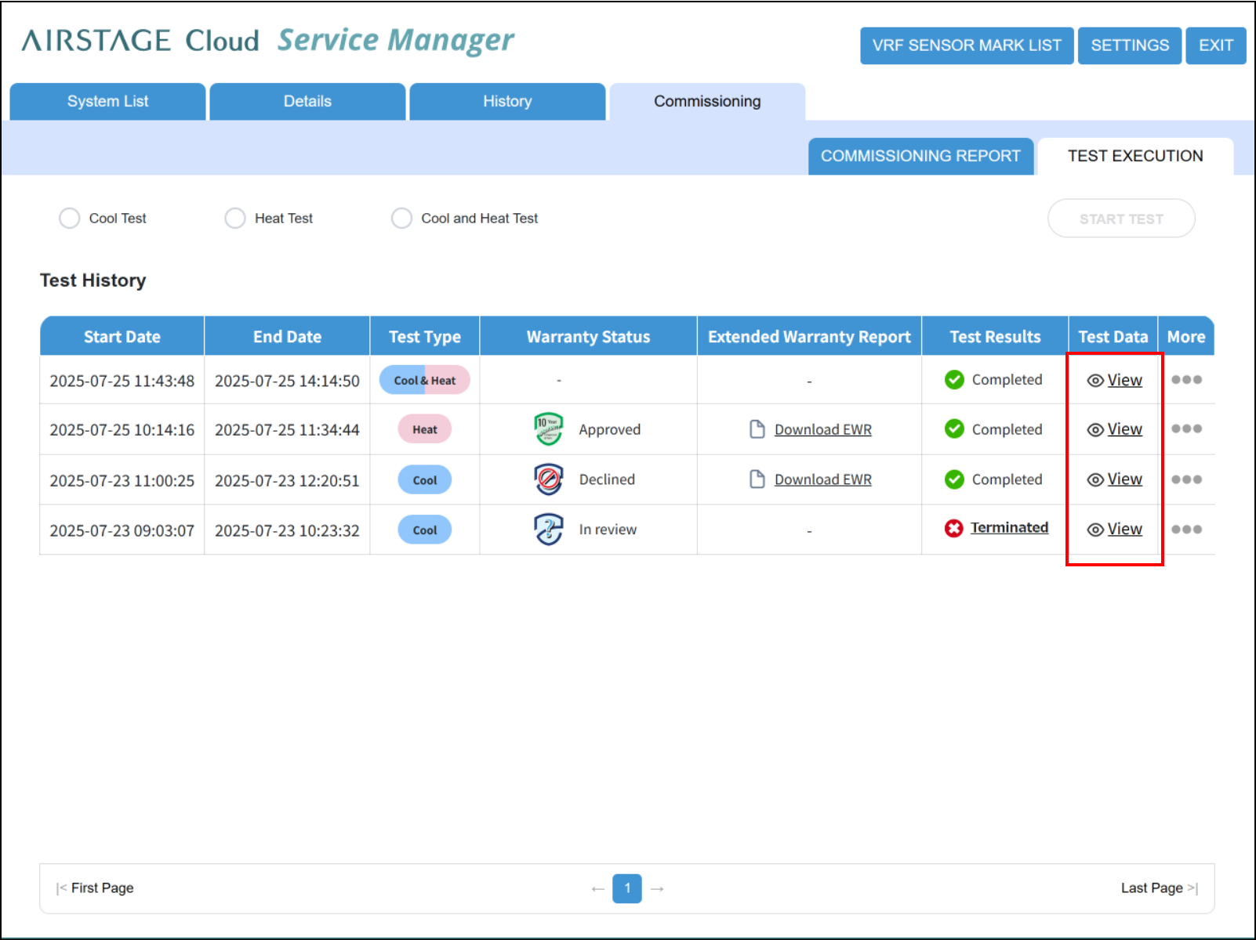The image size is (1256, 940).
Task: Select the Cool and Heat Test option
Action: point(401,218)
